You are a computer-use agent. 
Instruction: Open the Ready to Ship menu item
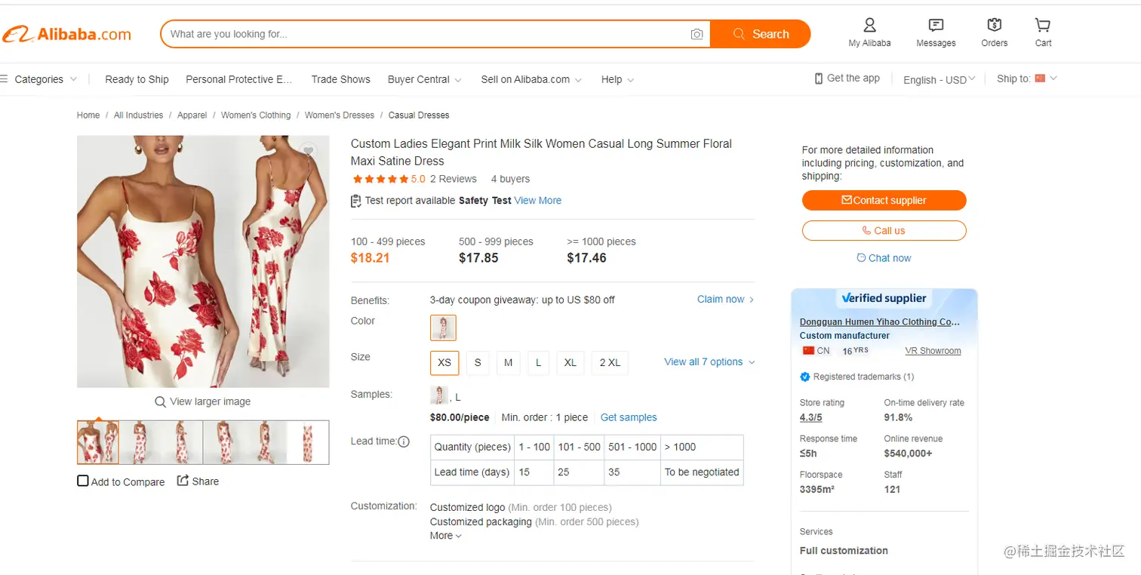click(x=137, y=79)
